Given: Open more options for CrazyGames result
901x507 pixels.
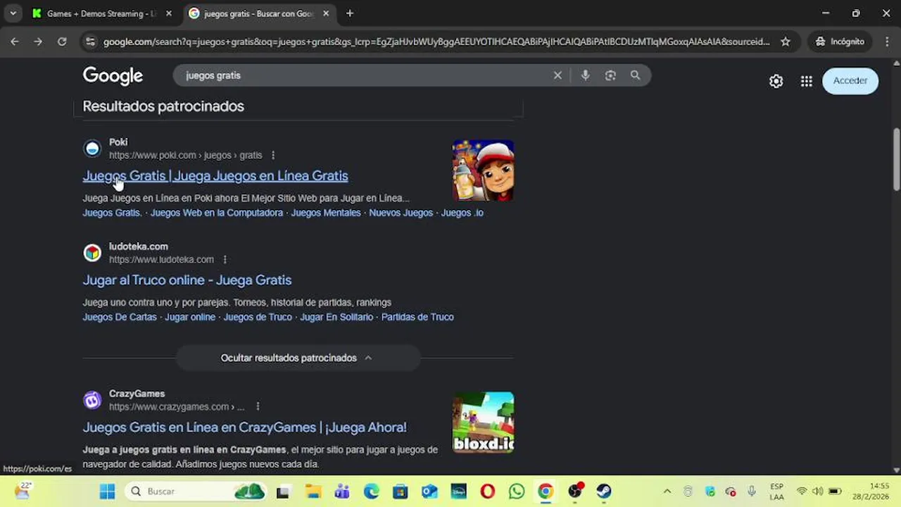Looking at the screenshot, I should [x=258, y=406].
